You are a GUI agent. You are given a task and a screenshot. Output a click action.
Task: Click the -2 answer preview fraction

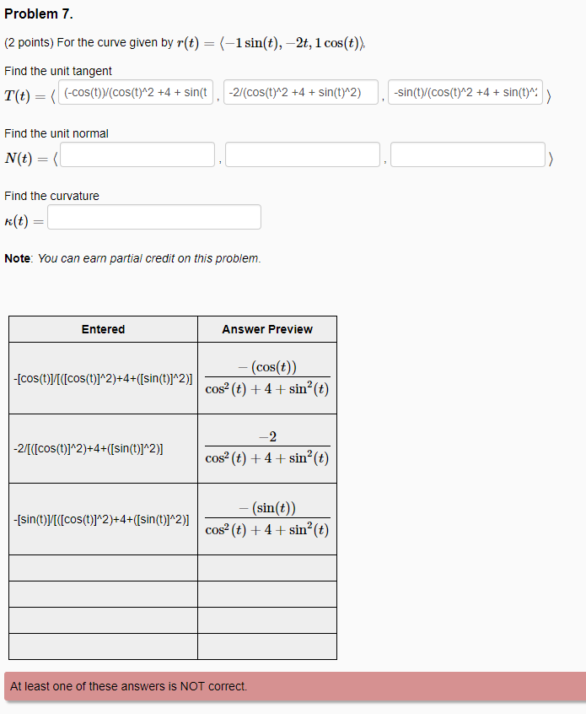266,448
